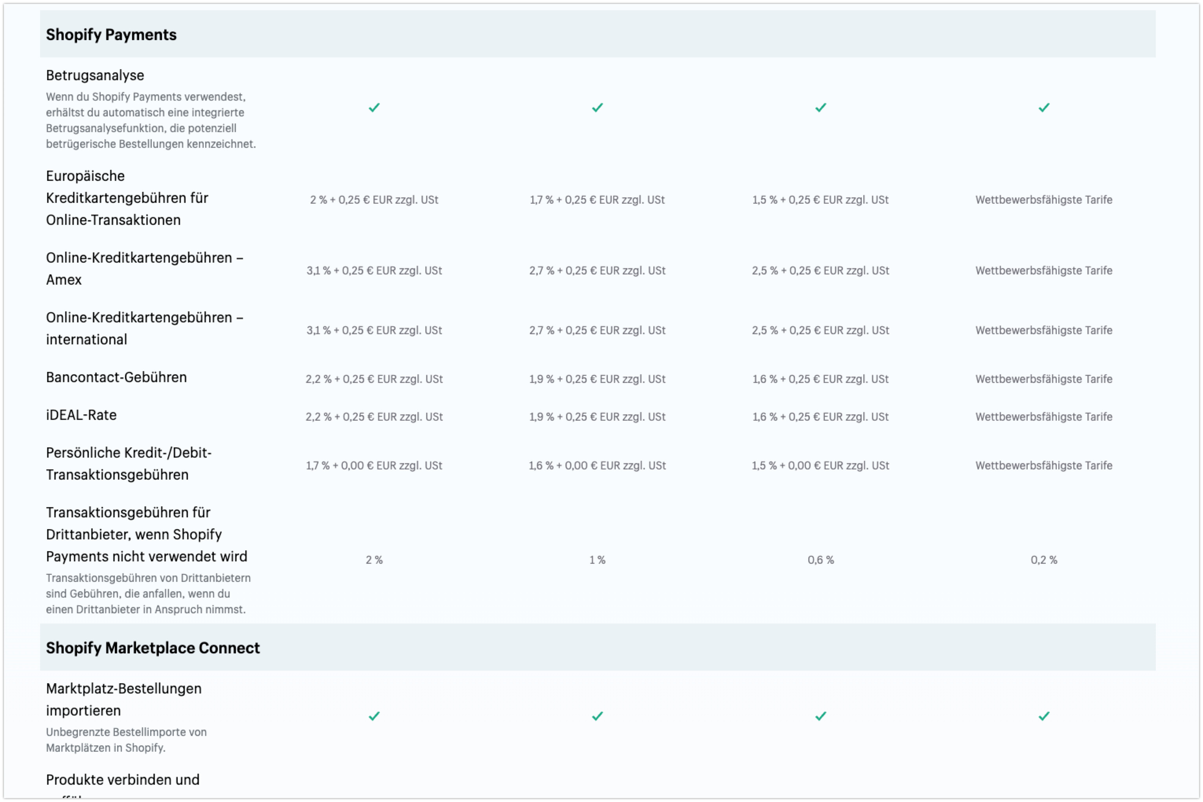Click Europäische Kreditkartengebühren für Online-Transaktionen label
1203x802 pixels.
(x=127, y=198)
